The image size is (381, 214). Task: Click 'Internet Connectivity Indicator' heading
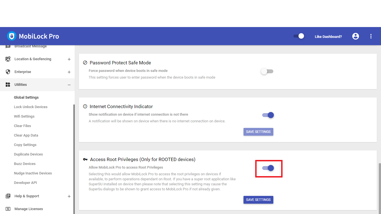(121, 106)
